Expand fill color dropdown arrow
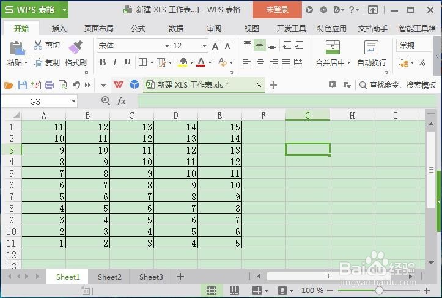The image size is (442, 298). coord(191,62)
